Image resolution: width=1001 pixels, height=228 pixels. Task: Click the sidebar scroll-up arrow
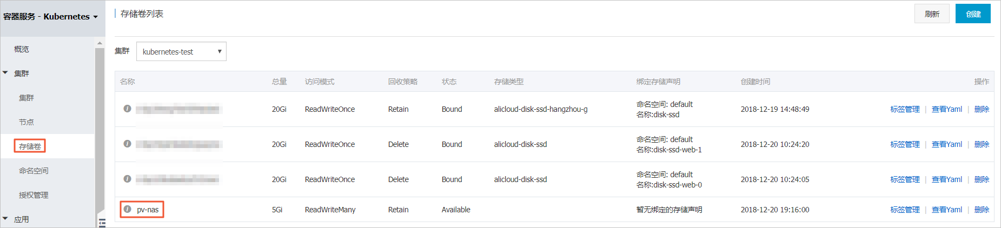(100, 43)
